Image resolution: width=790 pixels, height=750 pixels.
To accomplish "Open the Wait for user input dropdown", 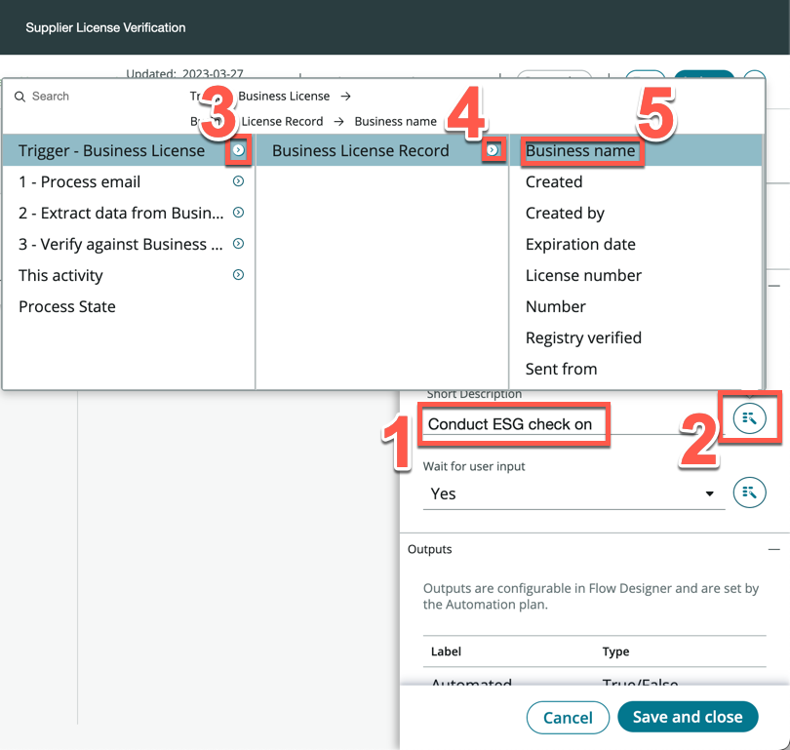I will click(x=573, y=493).
